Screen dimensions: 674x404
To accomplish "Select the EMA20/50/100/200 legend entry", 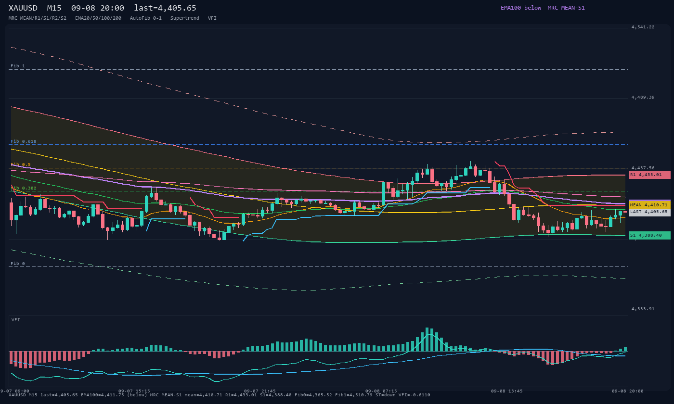I will (98, 18).
